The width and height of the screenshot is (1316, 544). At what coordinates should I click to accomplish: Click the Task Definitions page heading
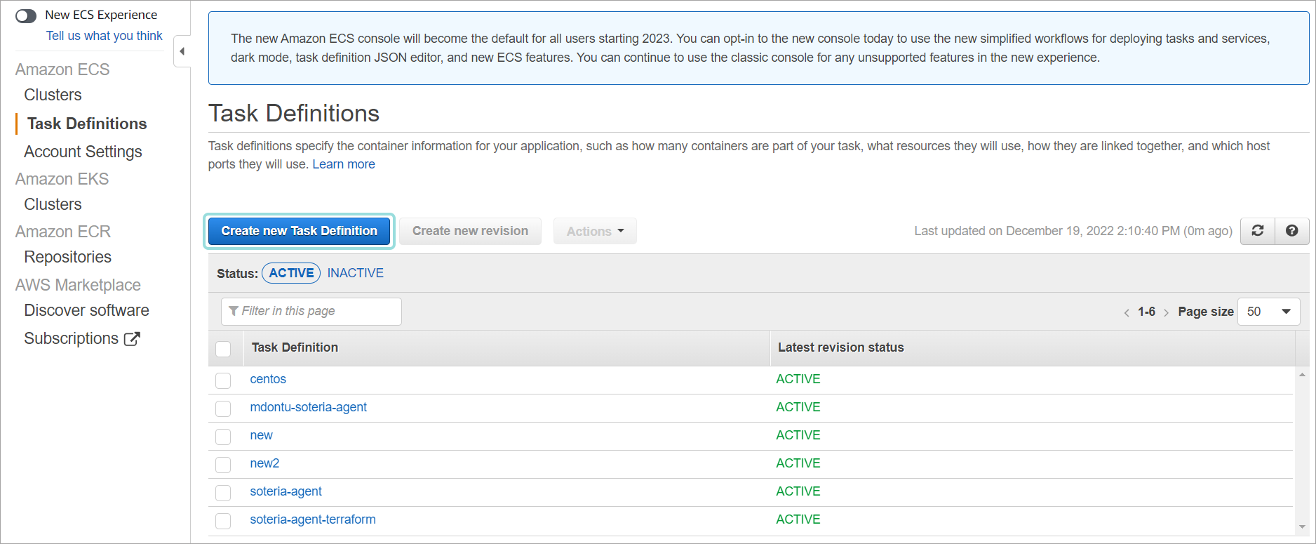tap(294, 113)
